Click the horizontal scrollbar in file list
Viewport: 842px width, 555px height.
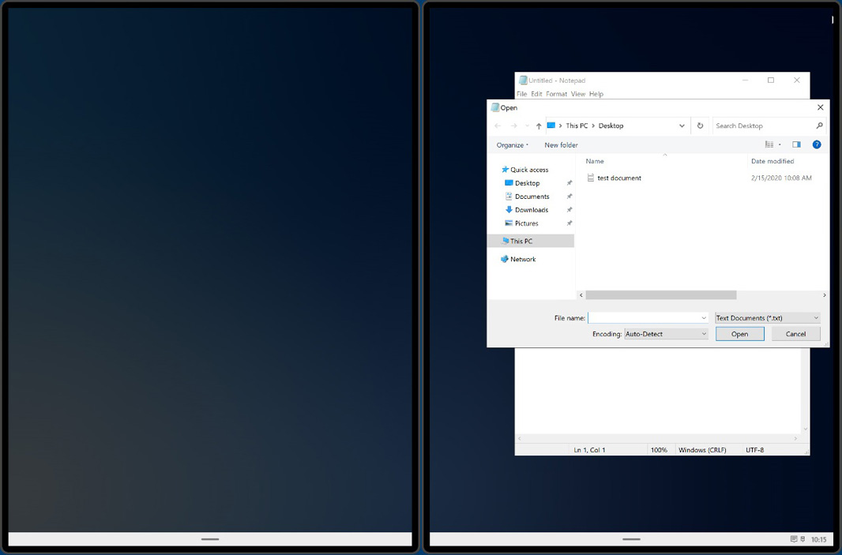point(661,295)
